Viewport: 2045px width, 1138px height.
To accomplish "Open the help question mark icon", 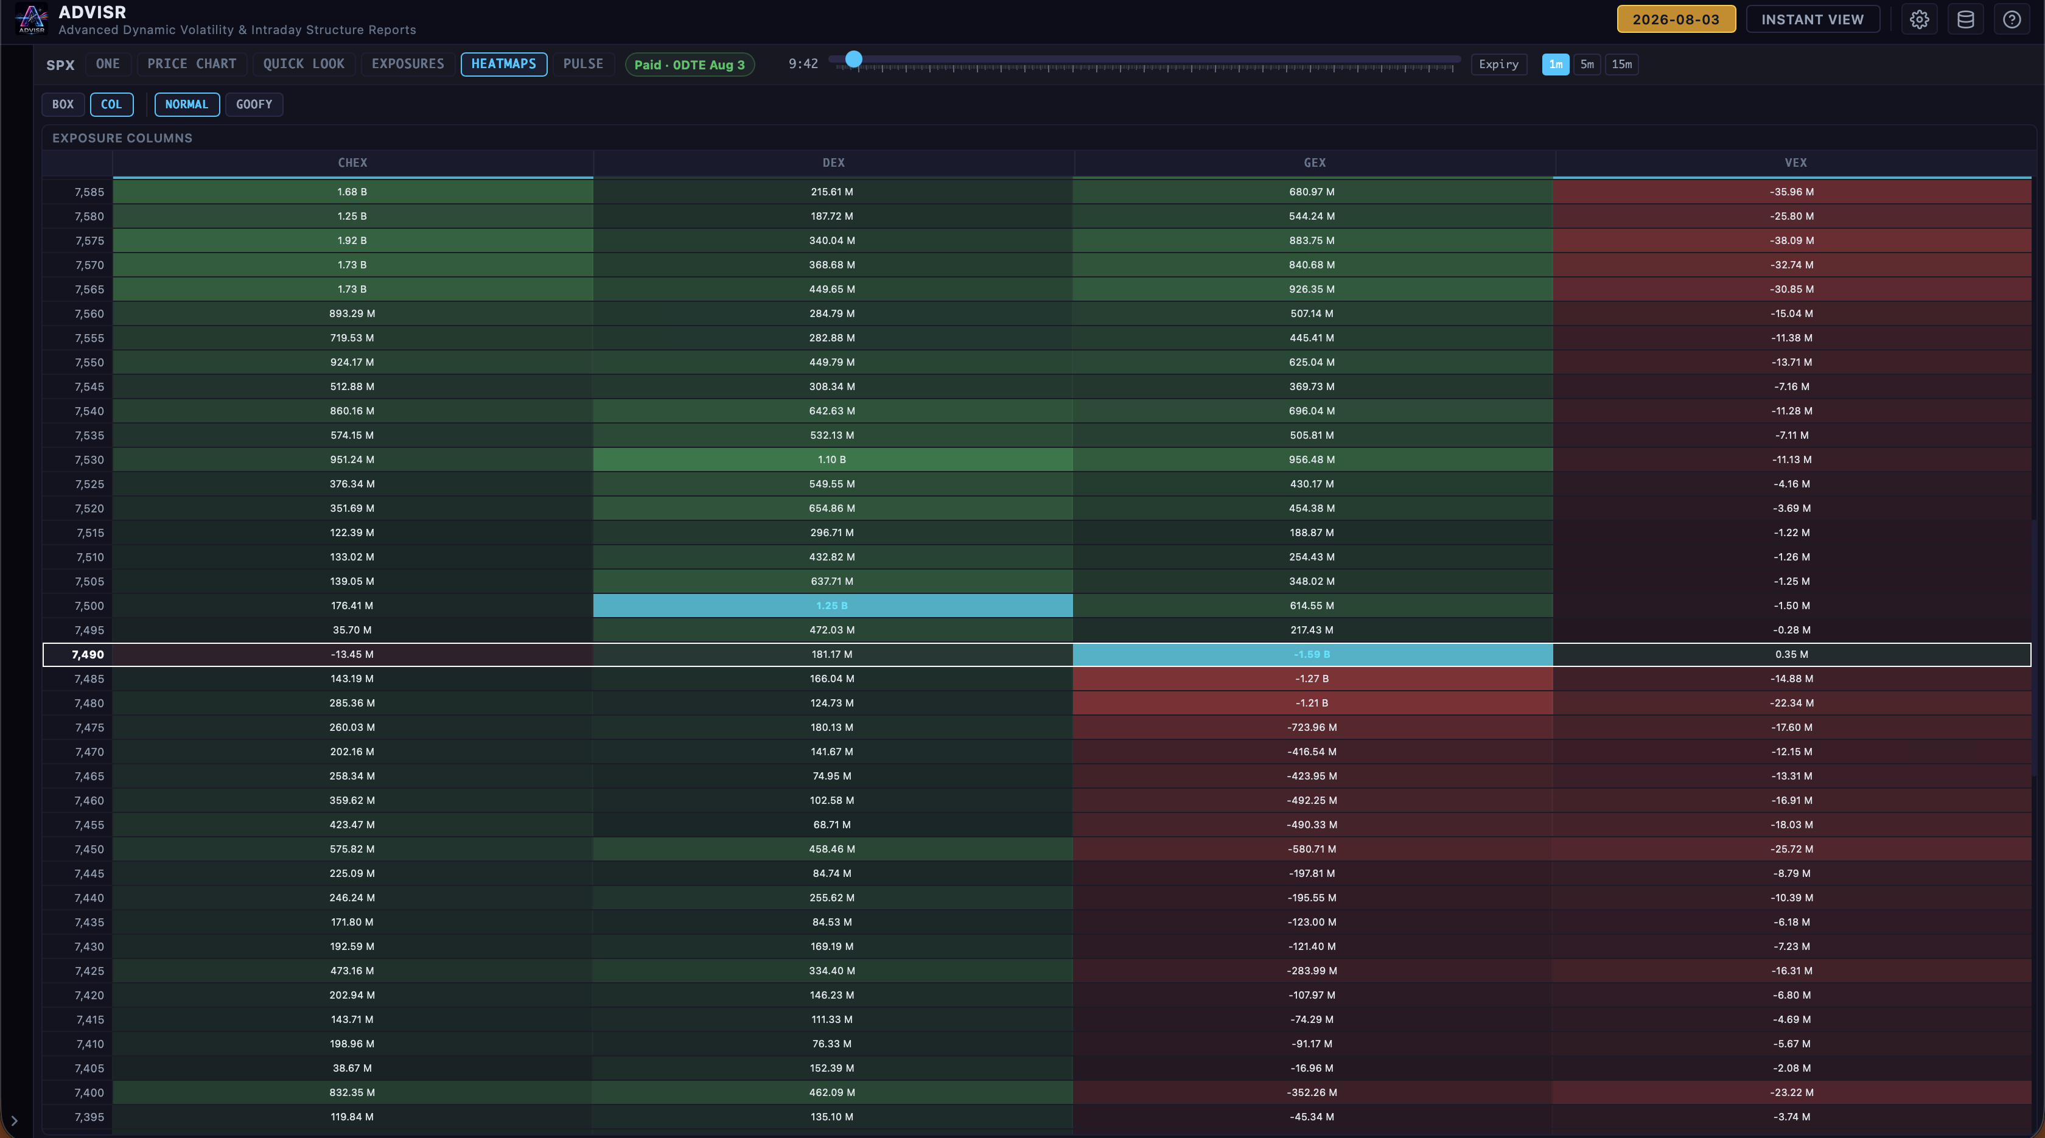I will [2011, 20].
